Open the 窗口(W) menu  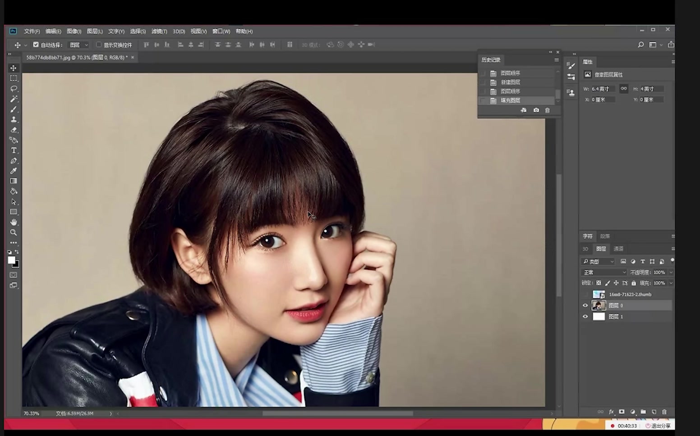click(221, 32)
